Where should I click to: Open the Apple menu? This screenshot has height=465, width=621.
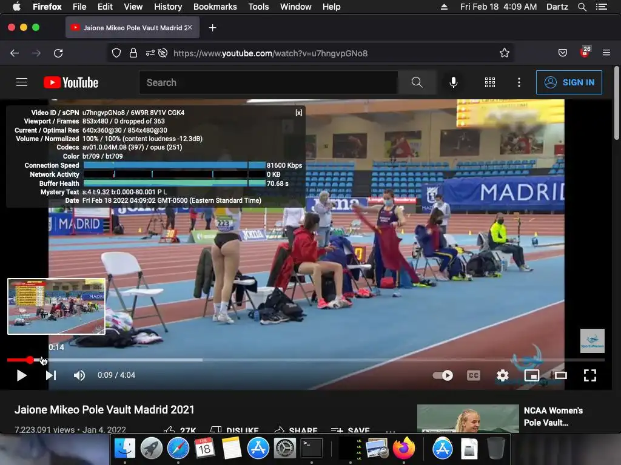(x=16, y=7)
